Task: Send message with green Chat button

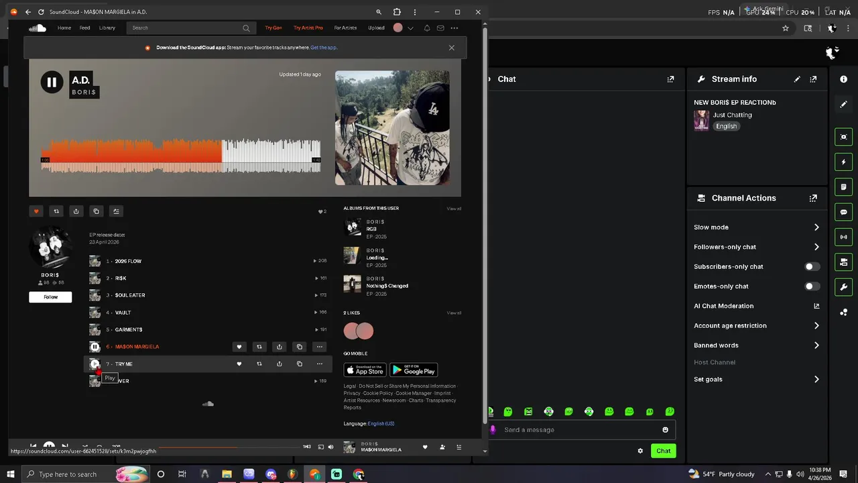Action: pyautogui.click(x=663, y=451)
